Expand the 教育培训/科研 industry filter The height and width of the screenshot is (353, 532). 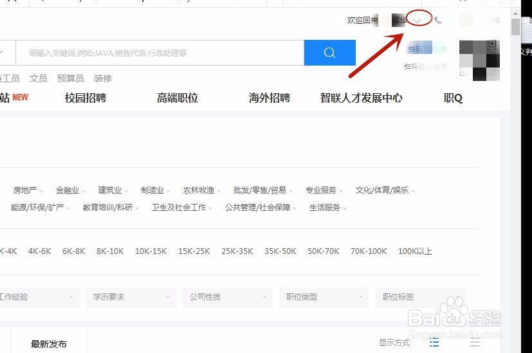click(x=111, y=208)
